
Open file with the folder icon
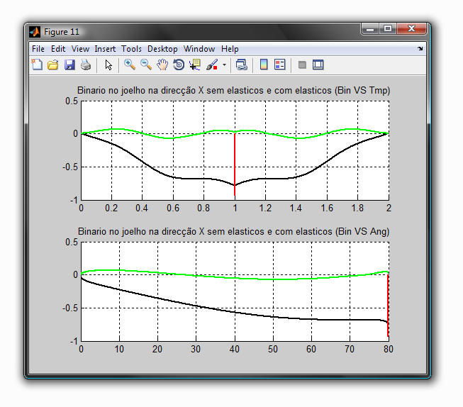(53, 65)
